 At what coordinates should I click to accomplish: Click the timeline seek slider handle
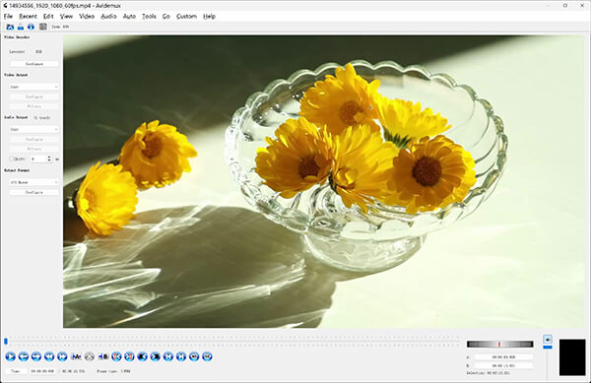click(x=6, y=342)
